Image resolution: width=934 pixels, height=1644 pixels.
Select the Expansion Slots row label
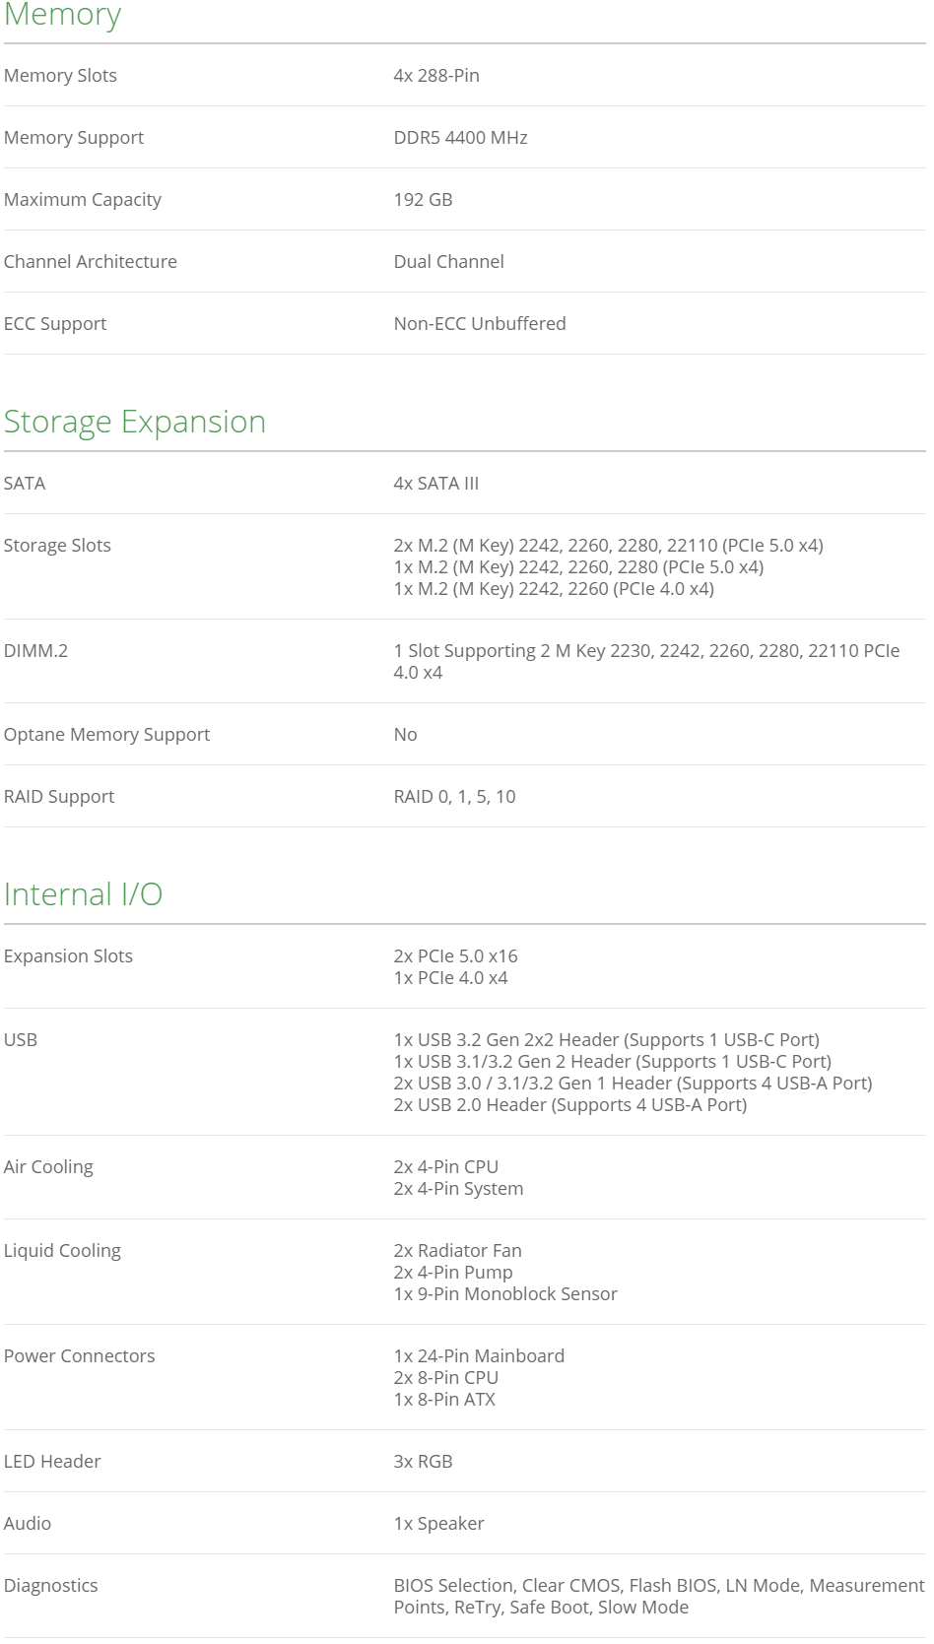click(68, 956)
